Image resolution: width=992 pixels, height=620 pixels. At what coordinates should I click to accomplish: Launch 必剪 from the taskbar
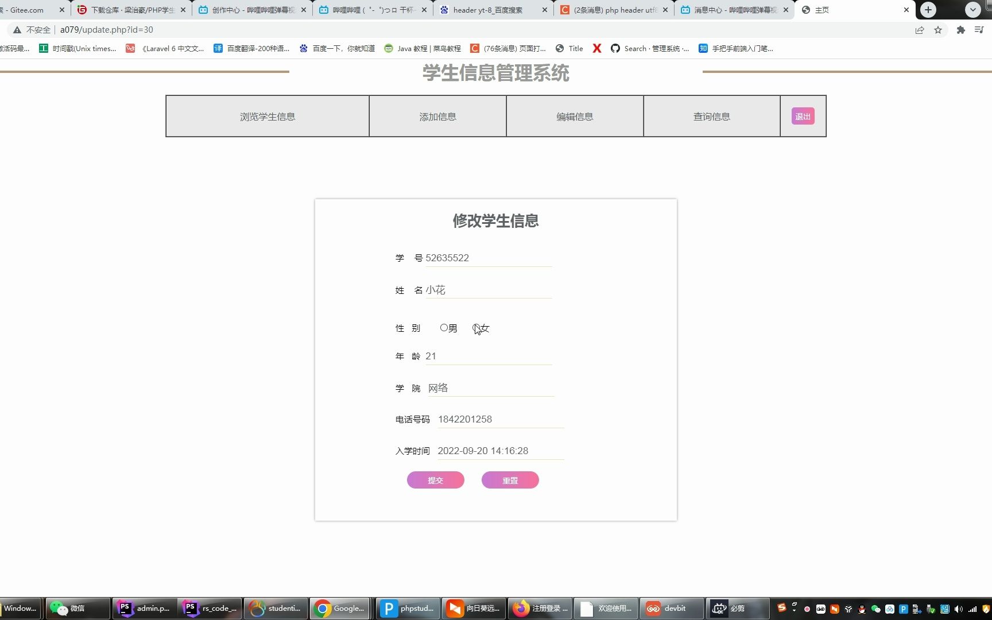(x=738, y=609)
